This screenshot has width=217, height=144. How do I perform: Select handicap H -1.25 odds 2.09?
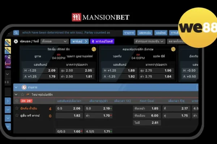52,71
